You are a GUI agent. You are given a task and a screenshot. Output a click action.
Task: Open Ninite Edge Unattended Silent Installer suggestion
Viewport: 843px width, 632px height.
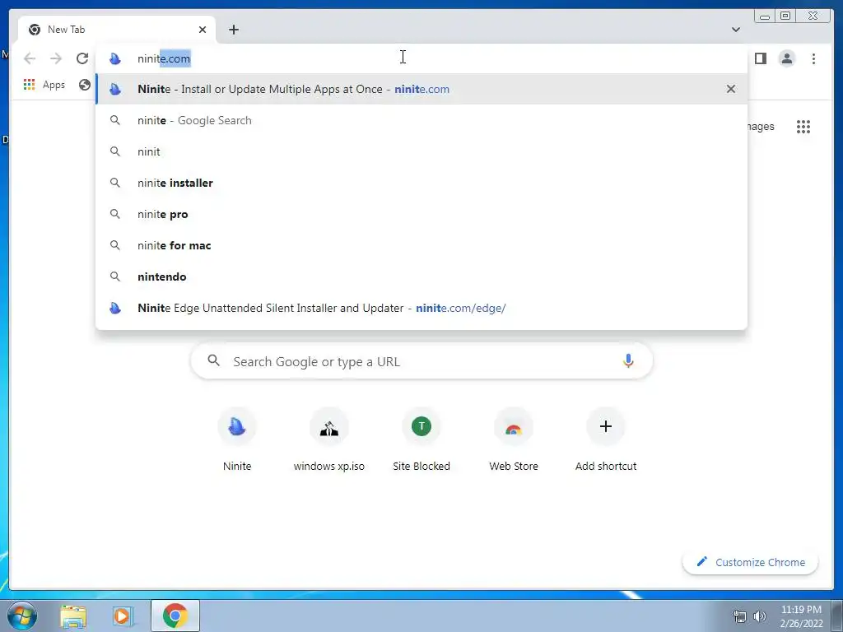click(421, 308)
